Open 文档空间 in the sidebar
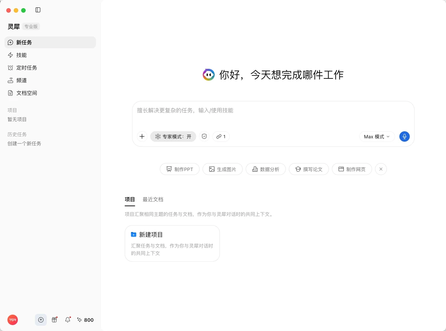 click(x=50, y=93)
